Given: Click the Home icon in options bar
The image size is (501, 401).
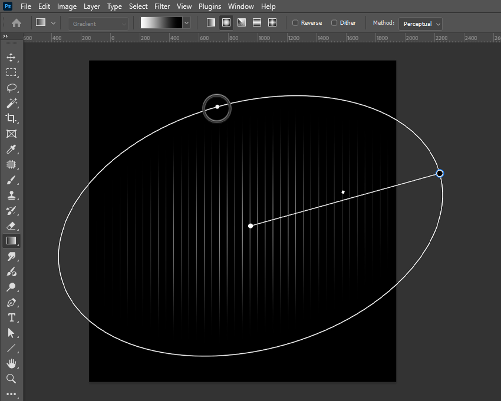Looking at the screenshot, I should click(17, 23).
